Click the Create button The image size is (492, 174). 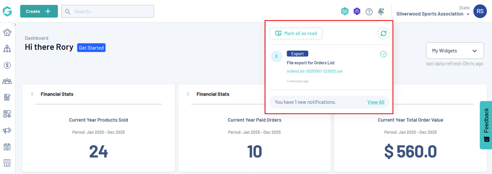pyautogui.click(x=39, y=11)
